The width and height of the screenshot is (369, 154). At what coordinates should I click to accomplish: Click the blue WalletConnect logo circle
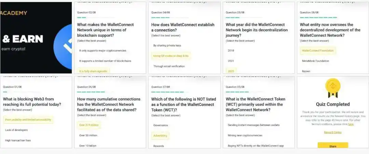click(x=63, y=46)
